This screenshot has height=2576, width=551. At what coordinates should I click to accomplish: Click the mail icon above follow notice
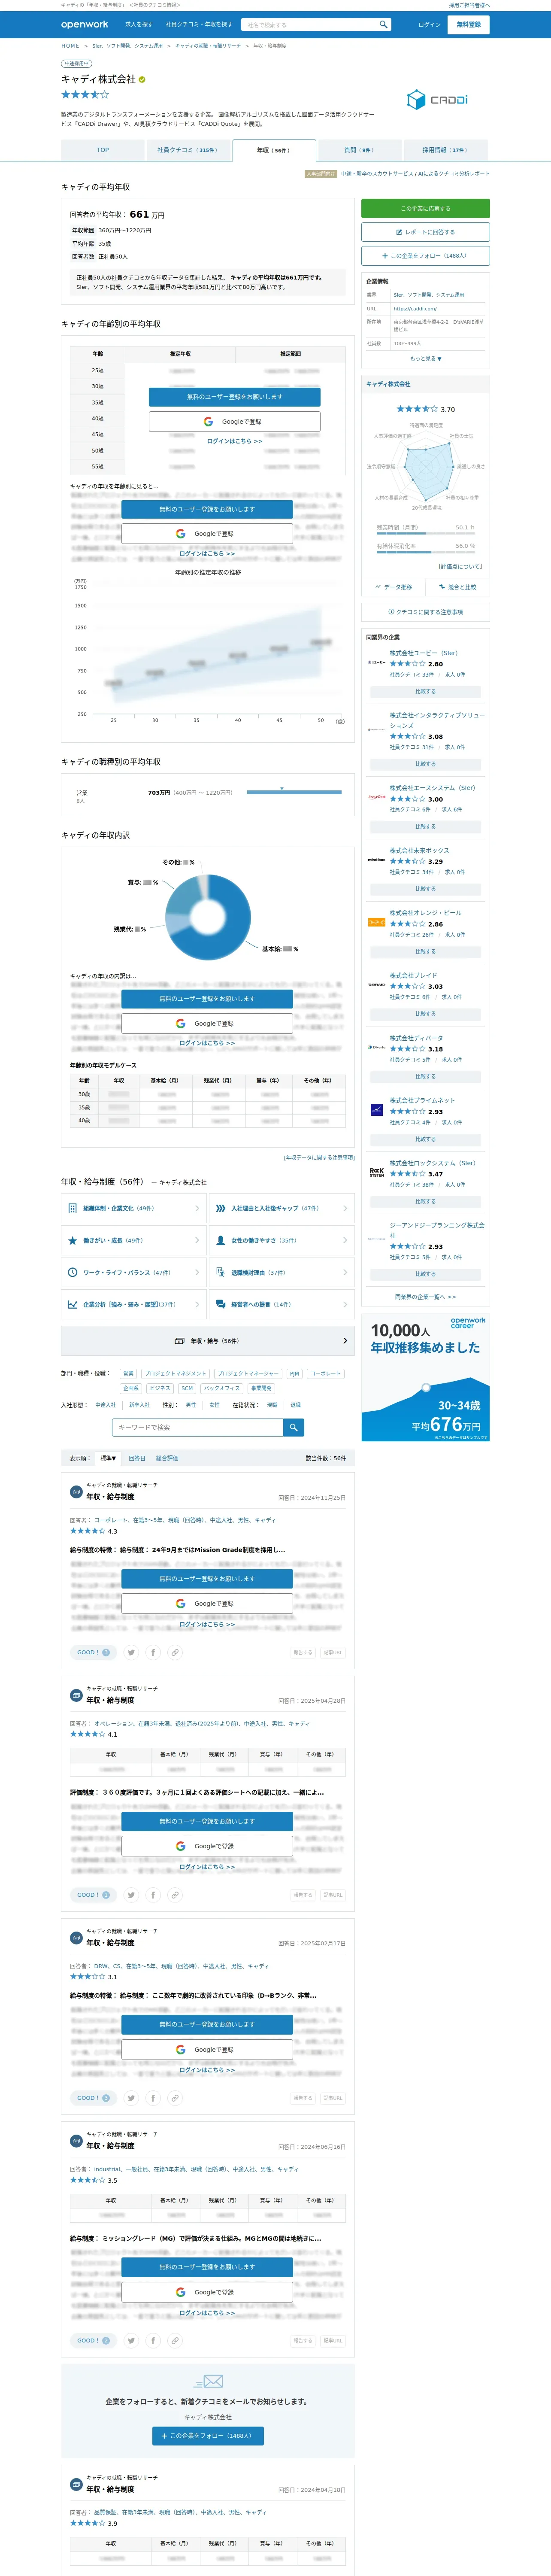pos(208,2382)
